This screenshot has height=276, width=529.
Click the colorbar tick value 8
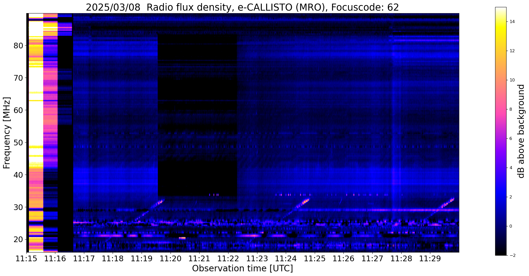pyautogui.click(x=510, y=109)
